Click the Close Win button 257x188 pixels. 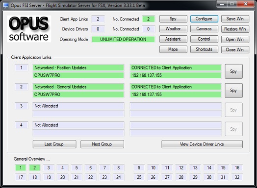point(235,49)
